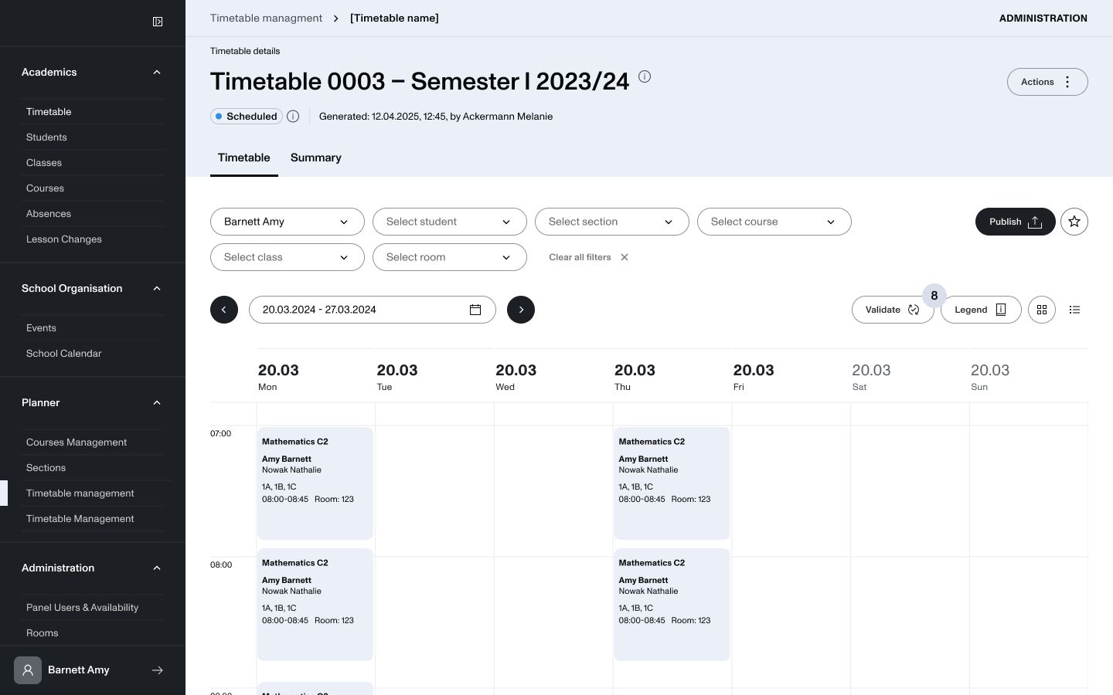1113x695 pixels.
Task: Open Thursday's 08:00 Mathematics C2 lesson
Action: pyautogui.click(x=672, y=605)
